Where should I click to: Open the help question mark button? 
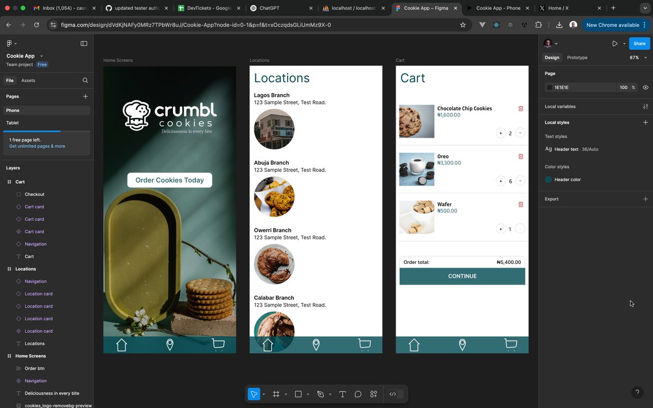(638, 392)
